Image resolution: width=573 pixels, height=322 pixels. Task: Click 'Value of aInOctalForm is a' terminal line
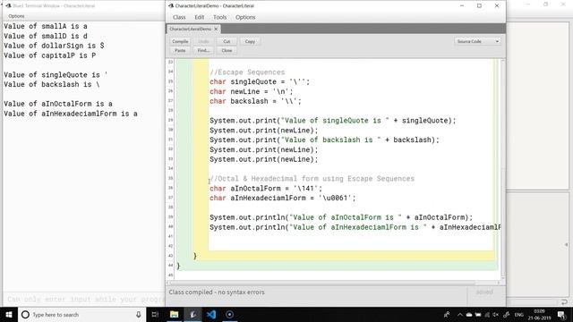(x=58, y=104)
